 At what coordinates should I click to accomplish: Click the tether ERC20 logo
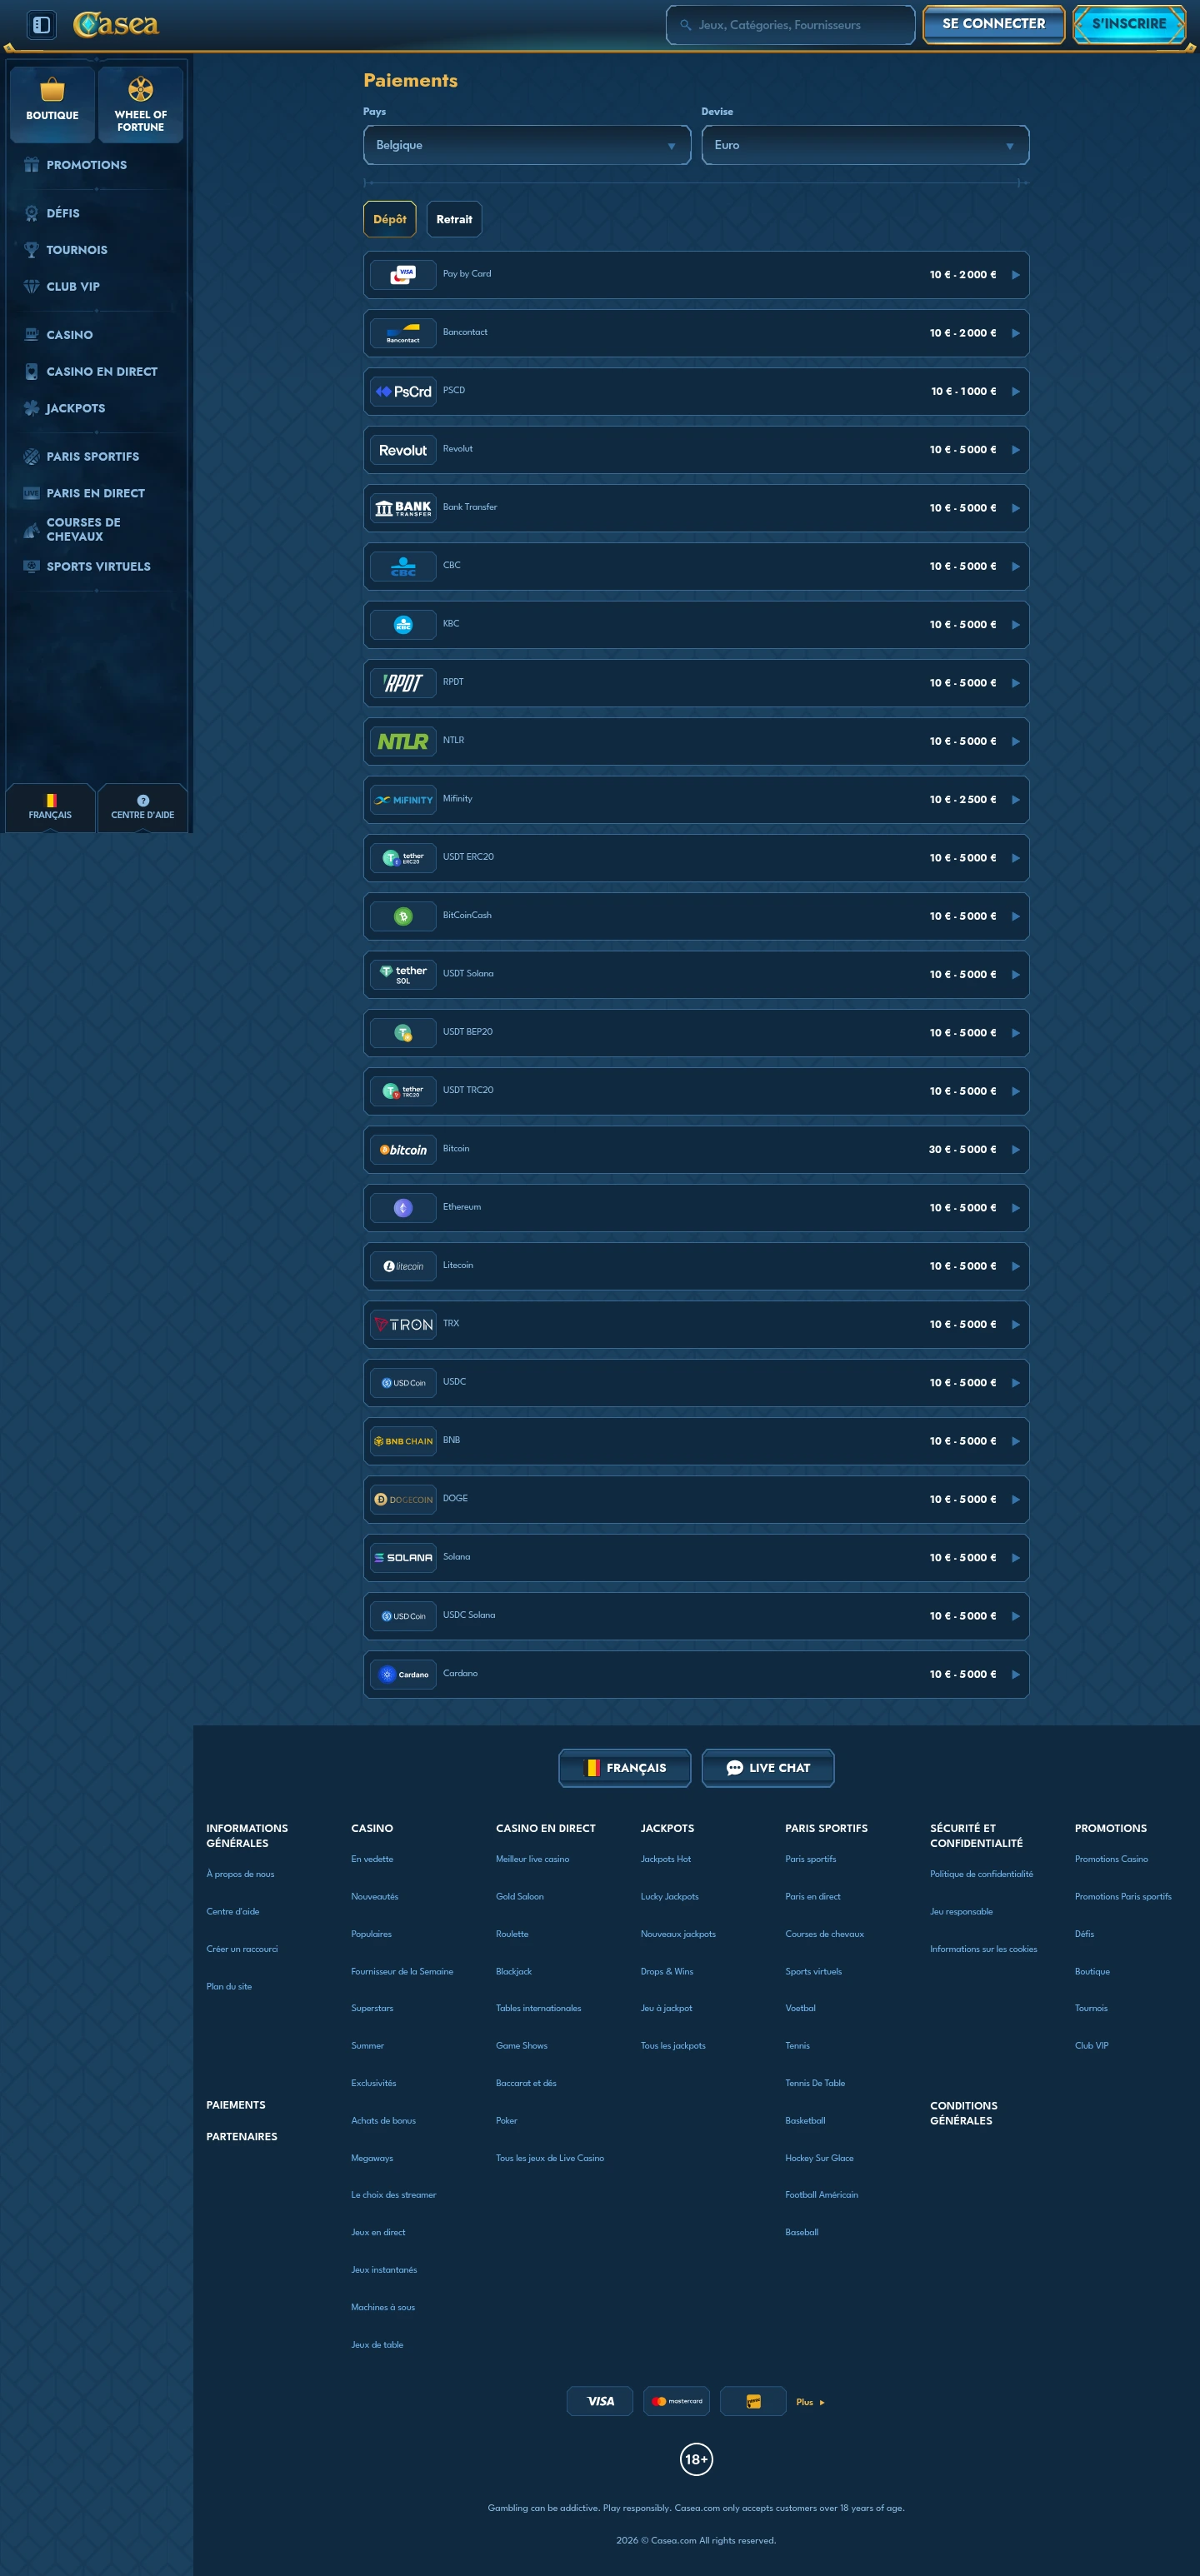[x=403, y=858]
